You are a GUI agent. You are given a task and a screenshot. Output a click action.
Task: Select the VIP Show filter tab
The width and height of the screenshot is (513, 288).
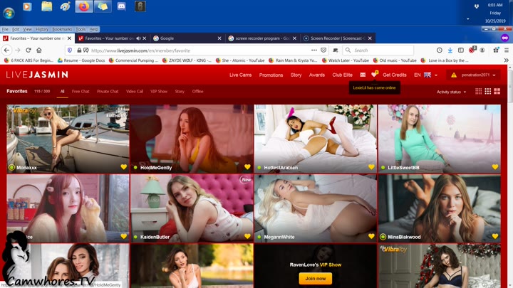coord(159,92)
